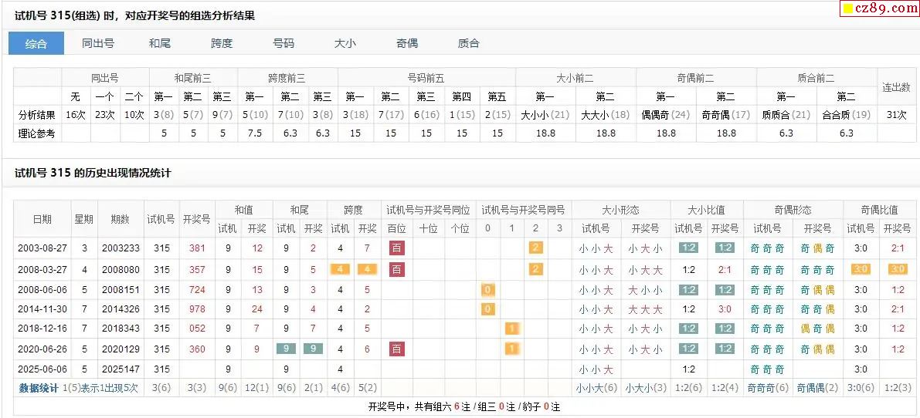Click the 奇偶比值 column header
920x418 pixels.
879,210
